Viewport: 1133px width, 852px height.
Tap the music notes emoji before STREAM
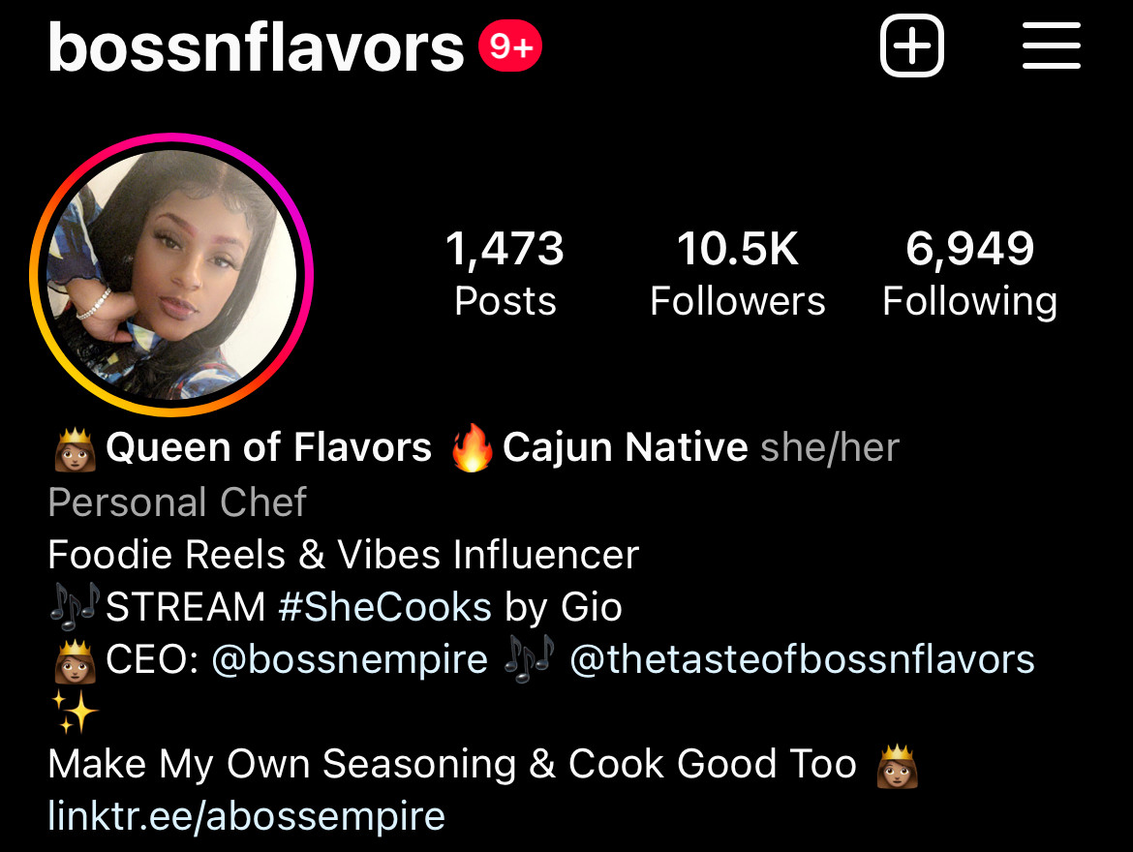[x=76, y=606]
